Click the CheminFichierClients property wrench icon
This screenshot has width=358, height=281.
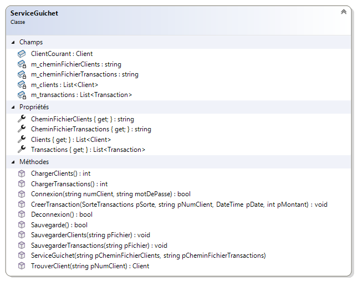click(22, 119)
